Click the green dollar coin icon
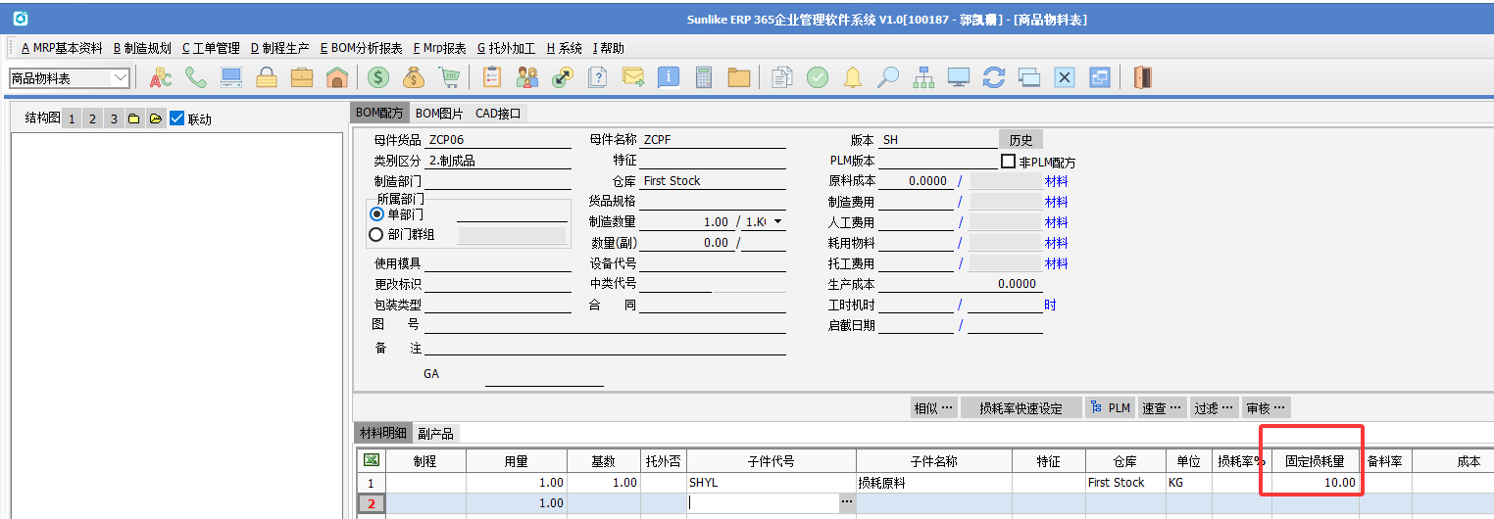Image resolution: width=1494 pixels, height=519 pixels. click(378, 77)
